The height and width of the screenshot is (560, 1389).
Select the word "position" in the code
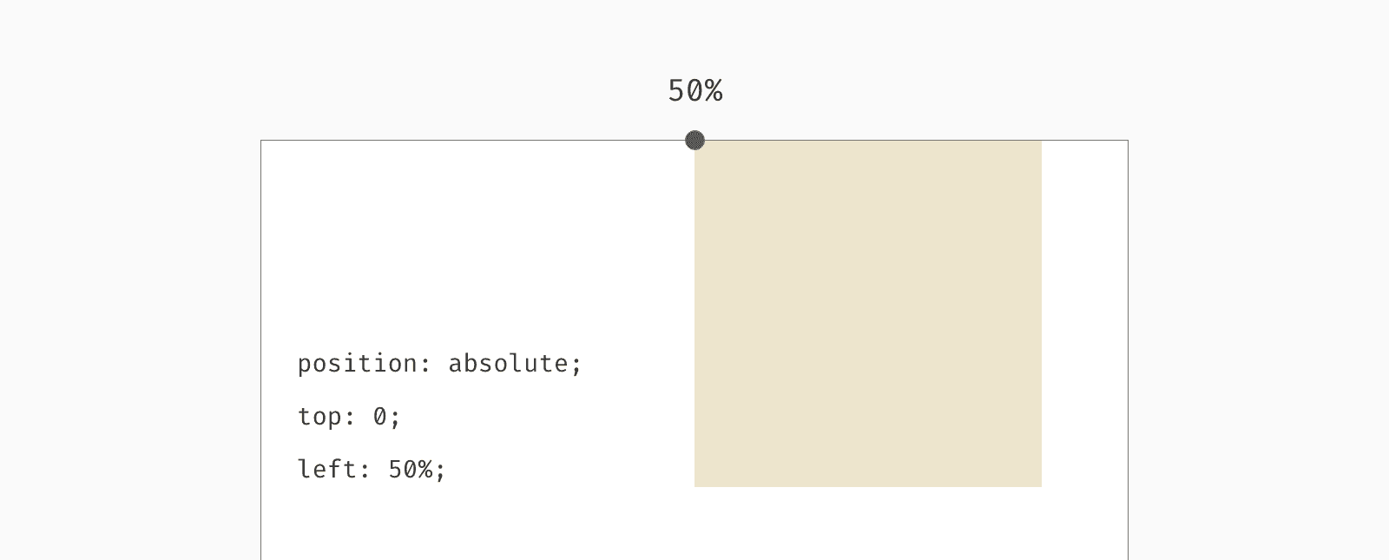(358, 364)
